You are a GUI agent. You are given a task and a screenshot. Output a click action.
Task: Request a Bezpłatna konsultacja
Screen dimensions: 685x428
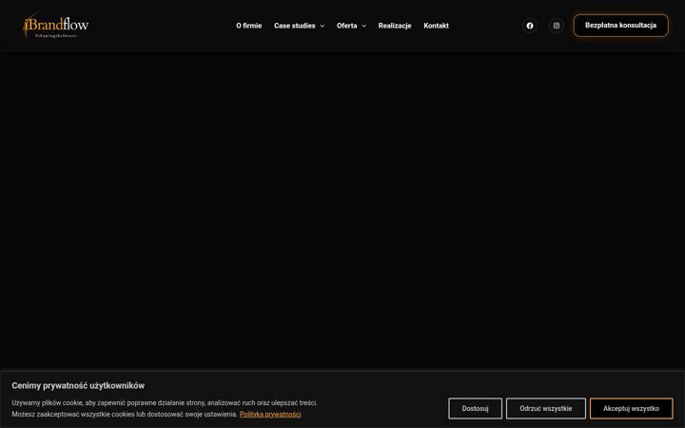(620, 26)
